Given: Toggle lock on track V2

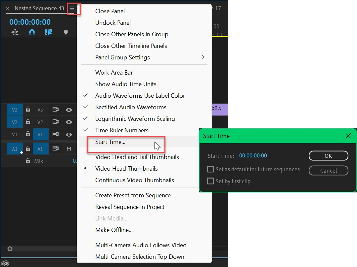Looking at the screenshot, I should 28,122.
